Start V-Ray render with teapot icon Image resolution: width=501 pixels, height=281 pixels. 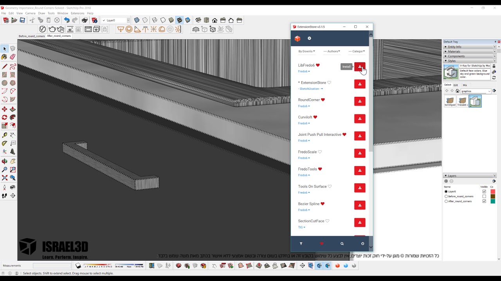pyautogui.click(x=52, y=29)
